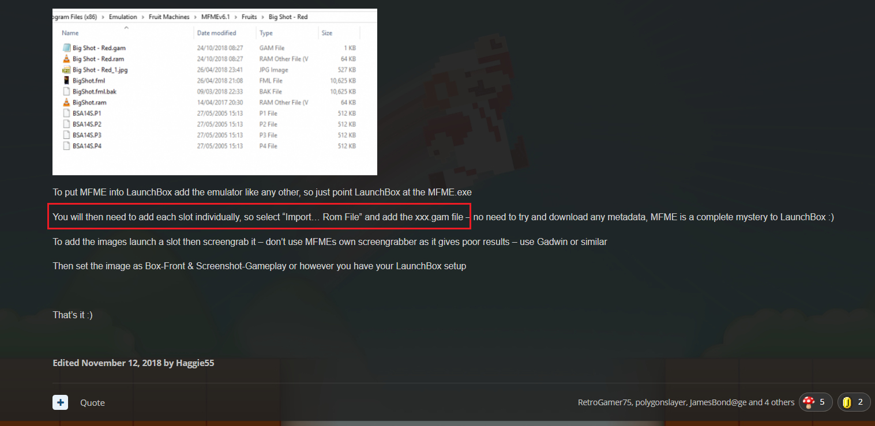
Task: Click the Date modified column header
Action: (x=217, y=33)
